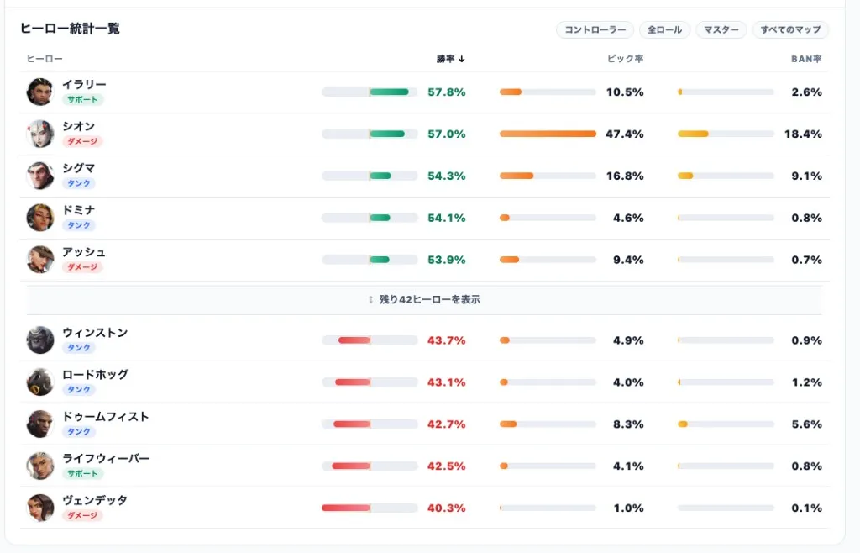Click the 54.3% win rate value

click(x=447, y=176)
